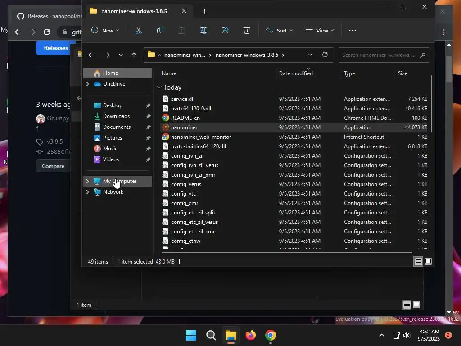Click the Share icon in Explorer toolbar
The image size is (461, 346).
coord(225,30)
